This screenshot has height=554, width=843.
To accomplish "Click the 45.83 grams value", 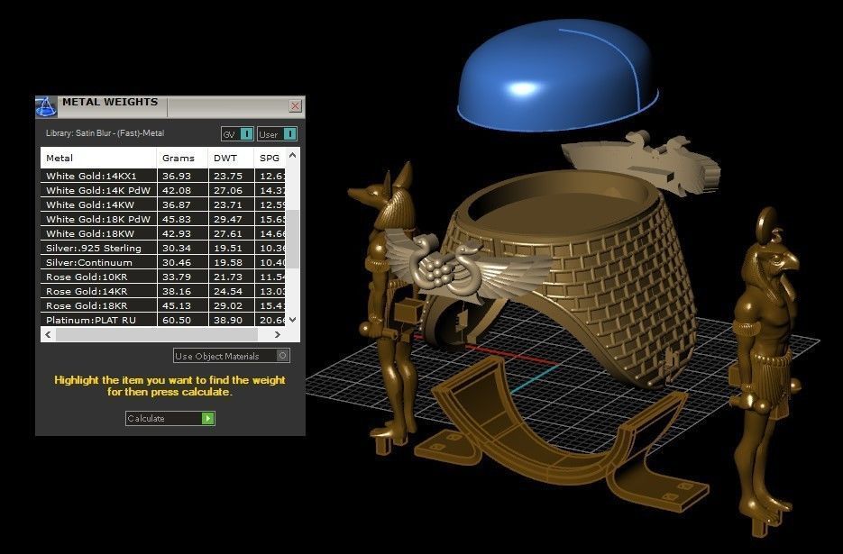I will [x=177, y=219].
